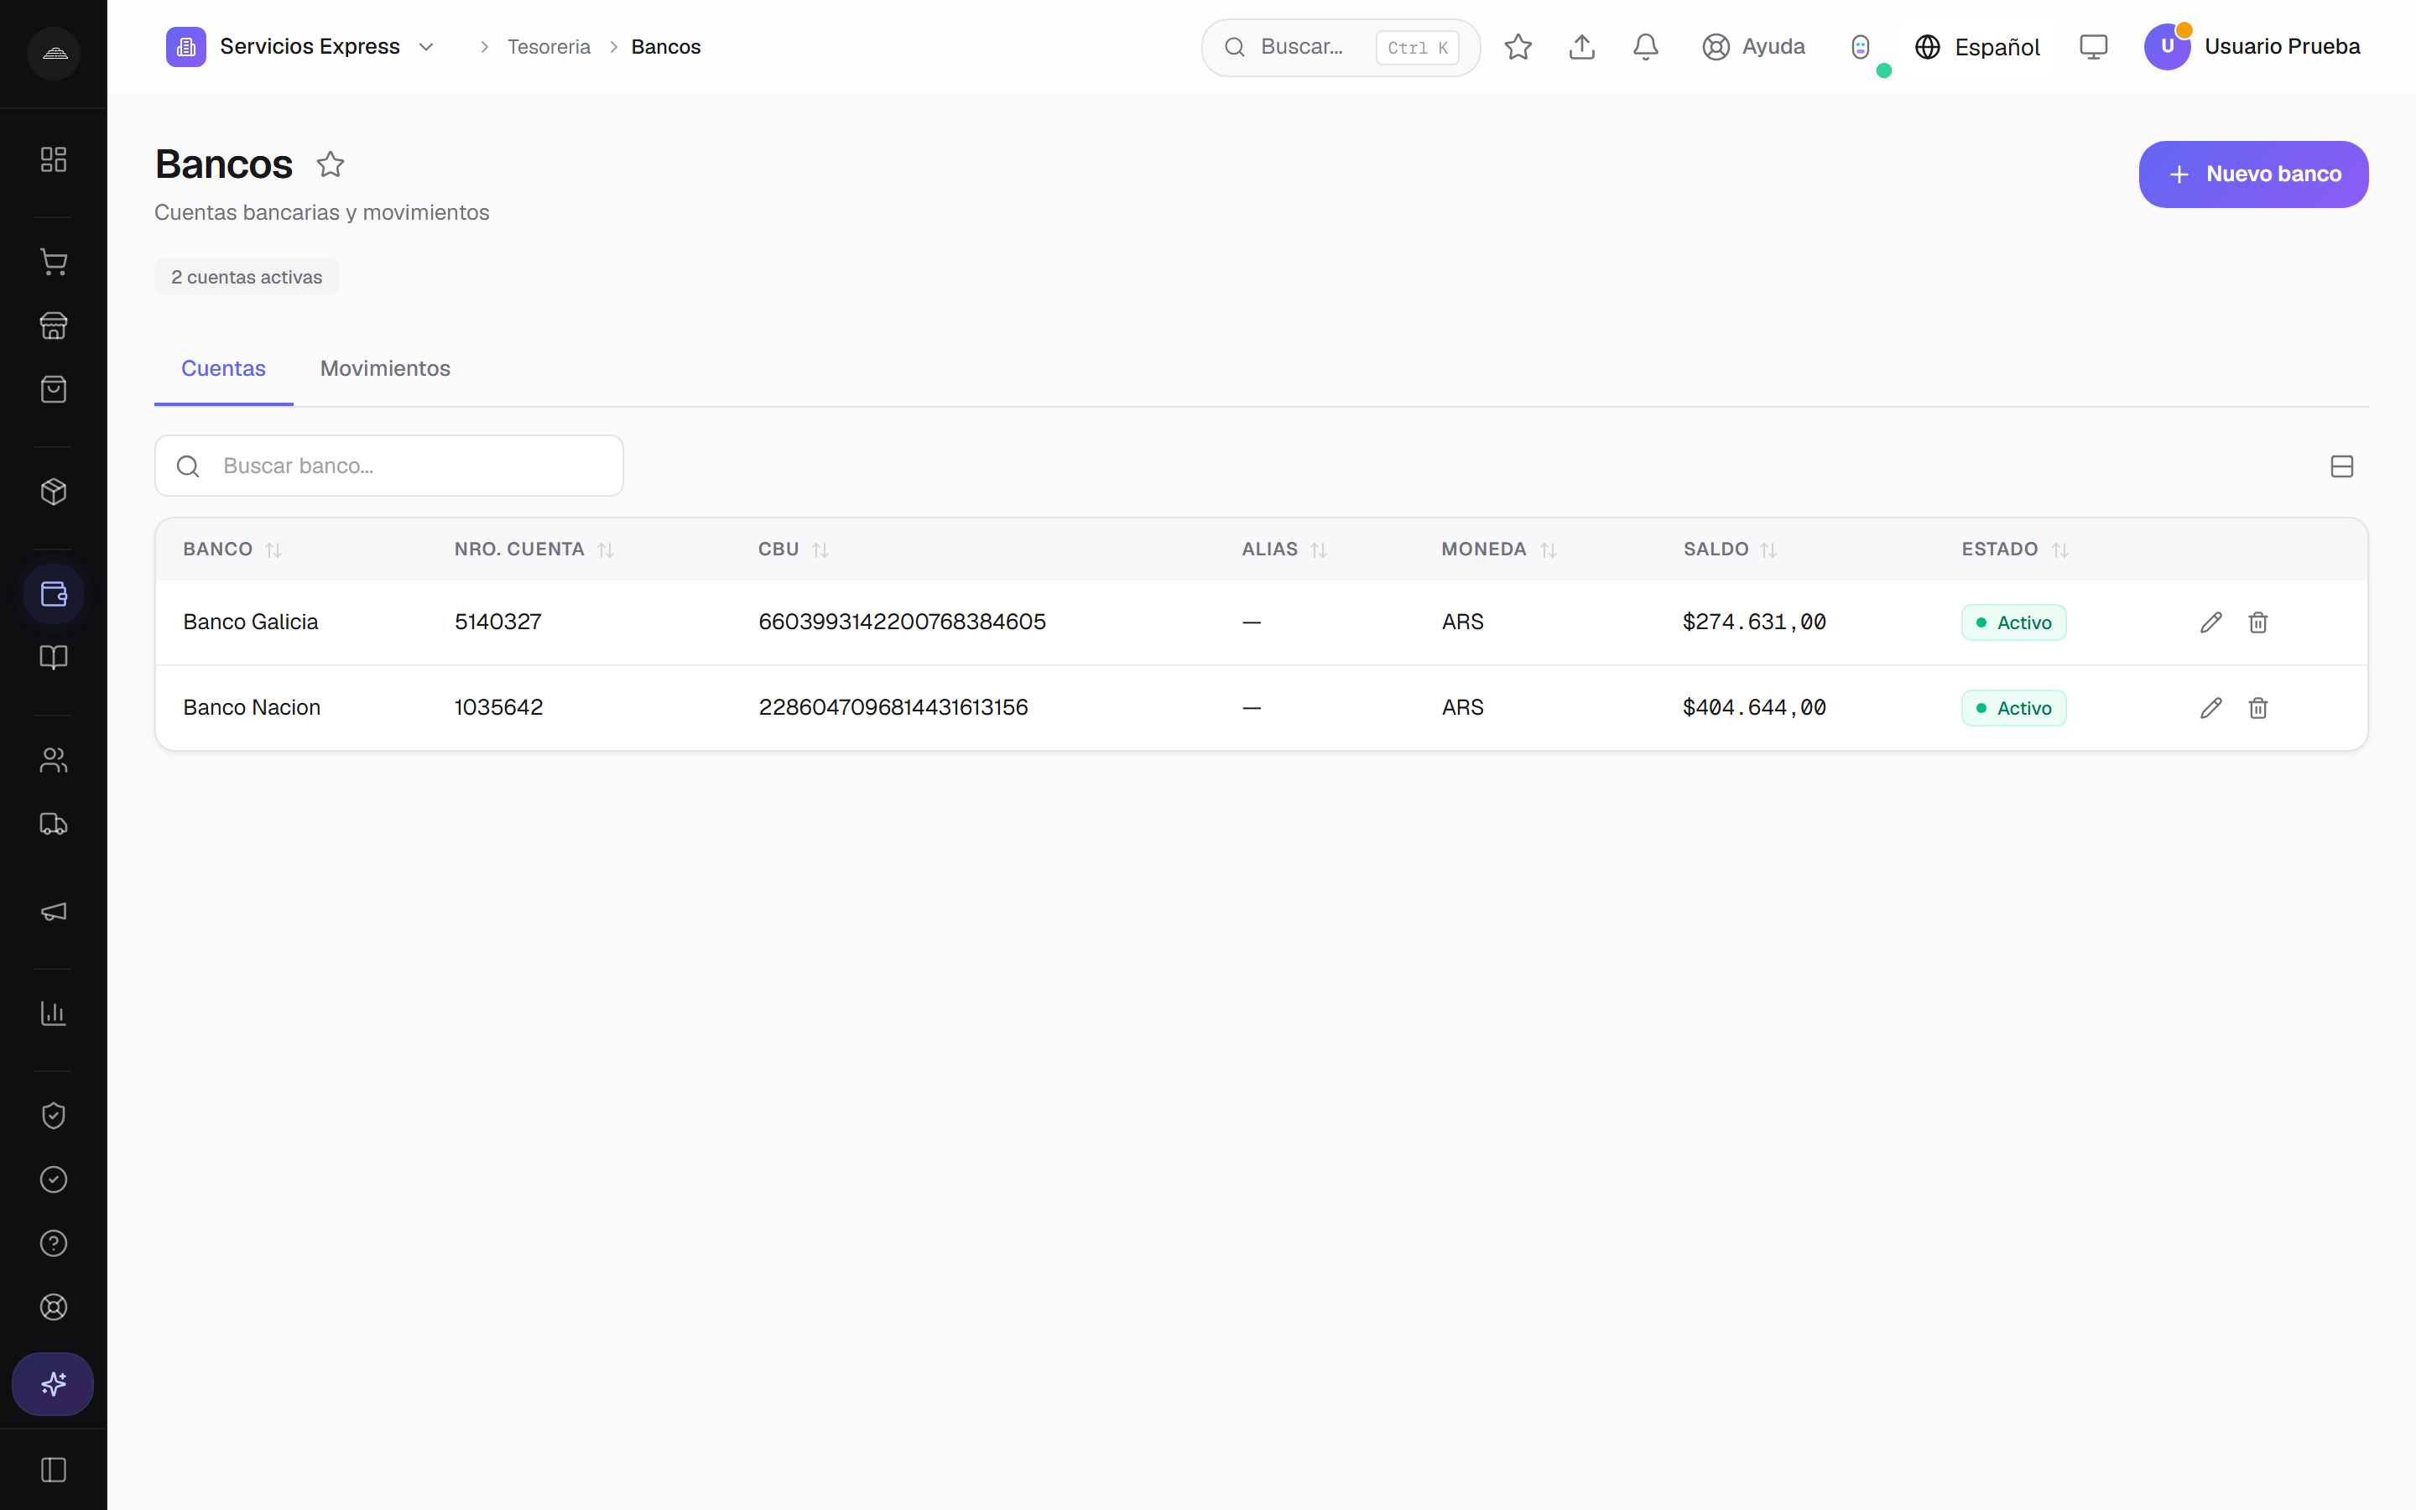2416x1510 pixels.
Task: Open the delivery truck sidebar icon
Action: coord(53,824)
